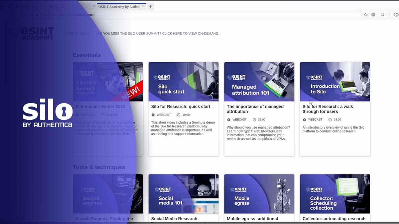
Task: Click description starting 'Why should you use managed'
Action: point(258,133)
